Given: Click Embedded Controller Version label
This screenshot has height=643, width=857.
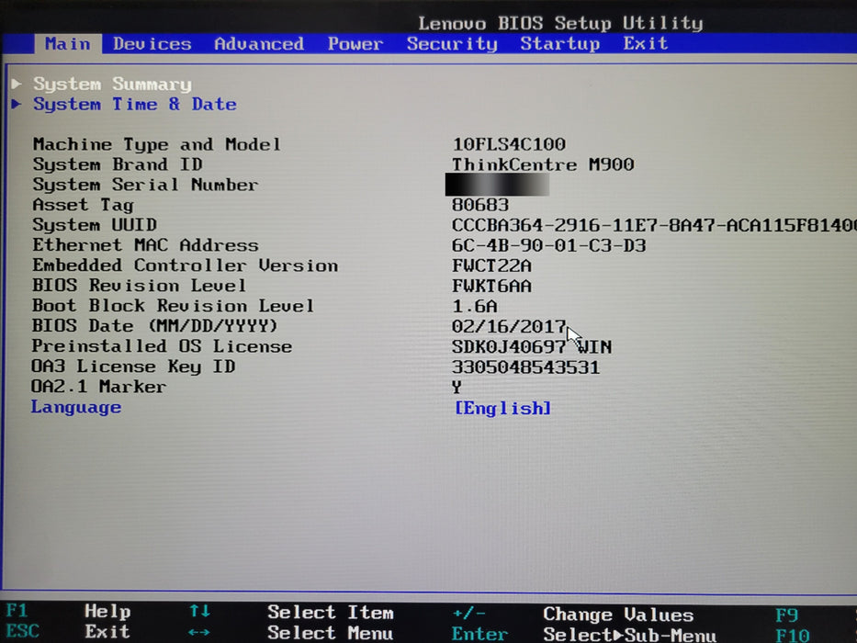Looking at the screenshot, I should (185, 265).
